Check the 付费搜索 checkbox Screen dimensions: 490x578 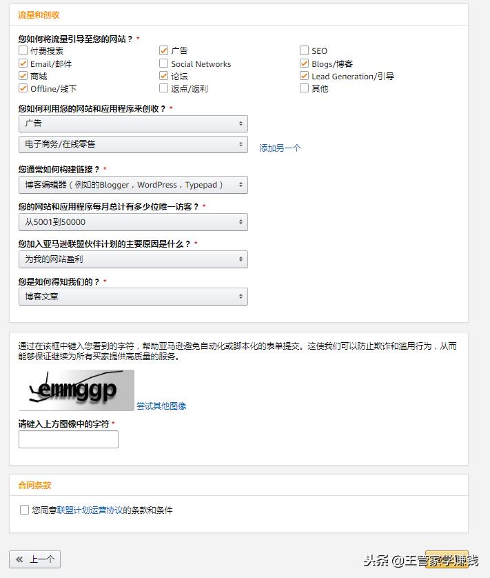tap(23, 50)
